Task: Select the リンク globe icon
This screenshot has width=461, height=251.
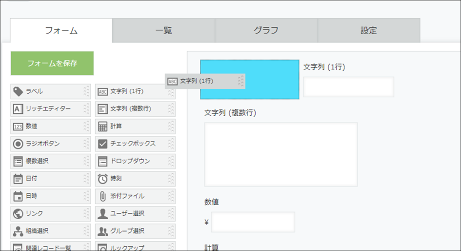Action: [x=18, y=214]
